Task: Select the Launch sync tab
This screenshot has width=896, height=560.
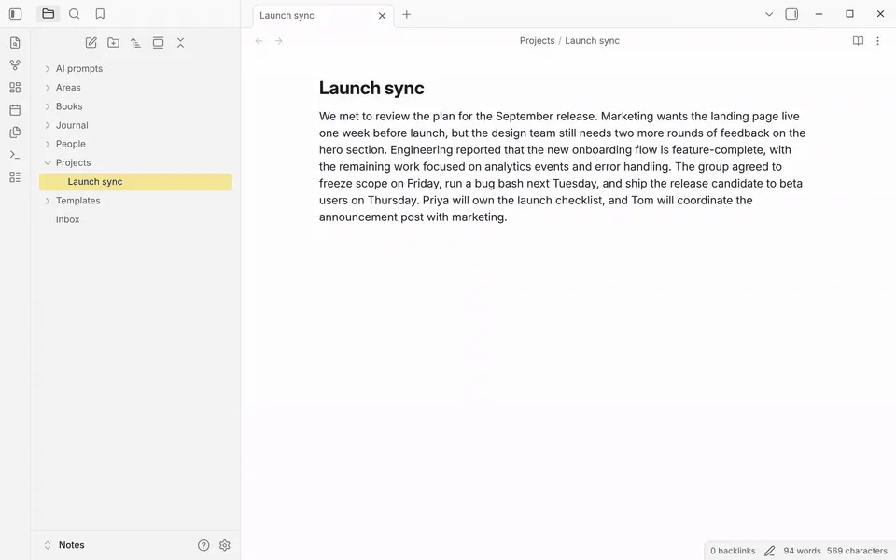Action: tap(324, 16)
